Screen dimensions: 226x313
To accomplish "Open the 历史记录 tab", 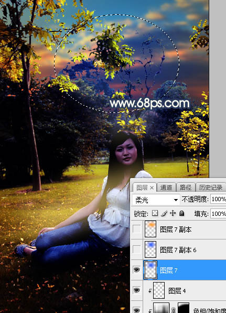I will coord(211,187).
